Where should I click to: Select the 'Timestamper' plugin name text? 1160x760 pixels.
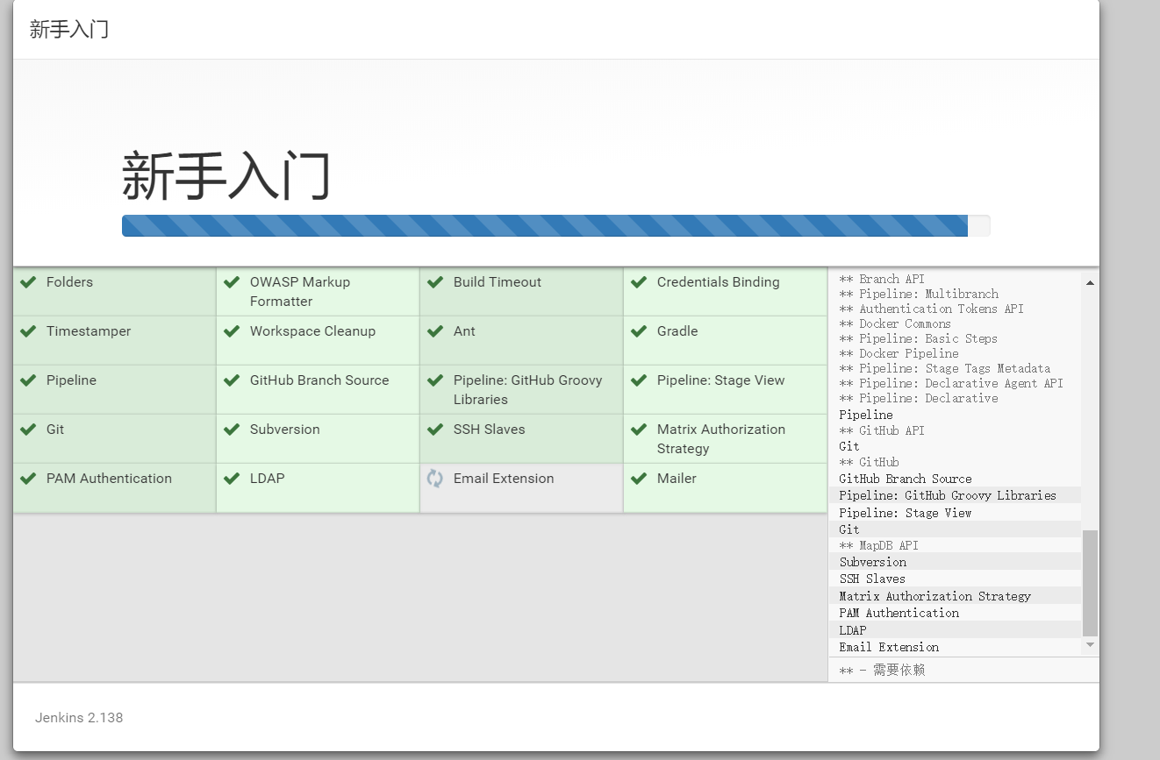[89, 331]
